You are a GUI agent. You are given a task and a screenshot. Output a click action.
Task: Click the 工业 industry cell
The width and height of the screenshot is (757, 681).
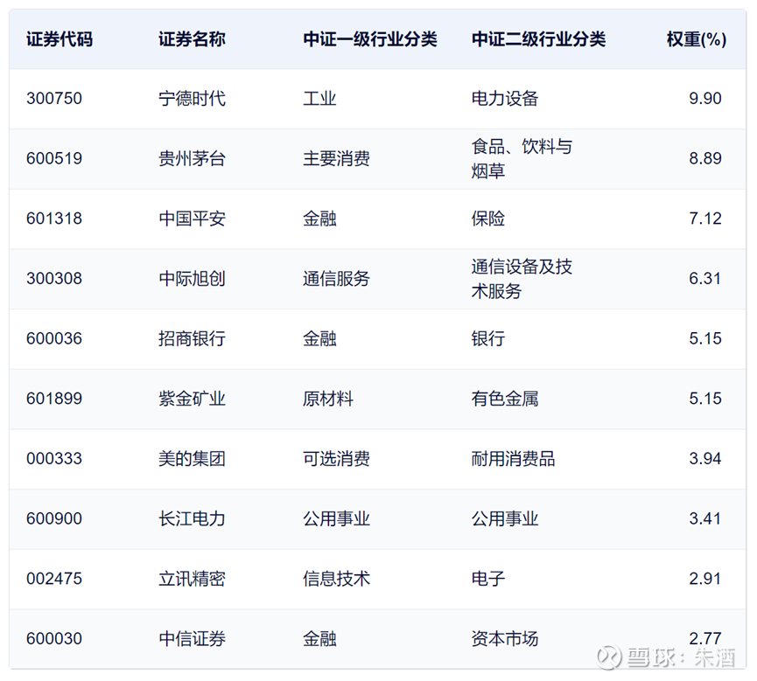click(x=319, y=99)
